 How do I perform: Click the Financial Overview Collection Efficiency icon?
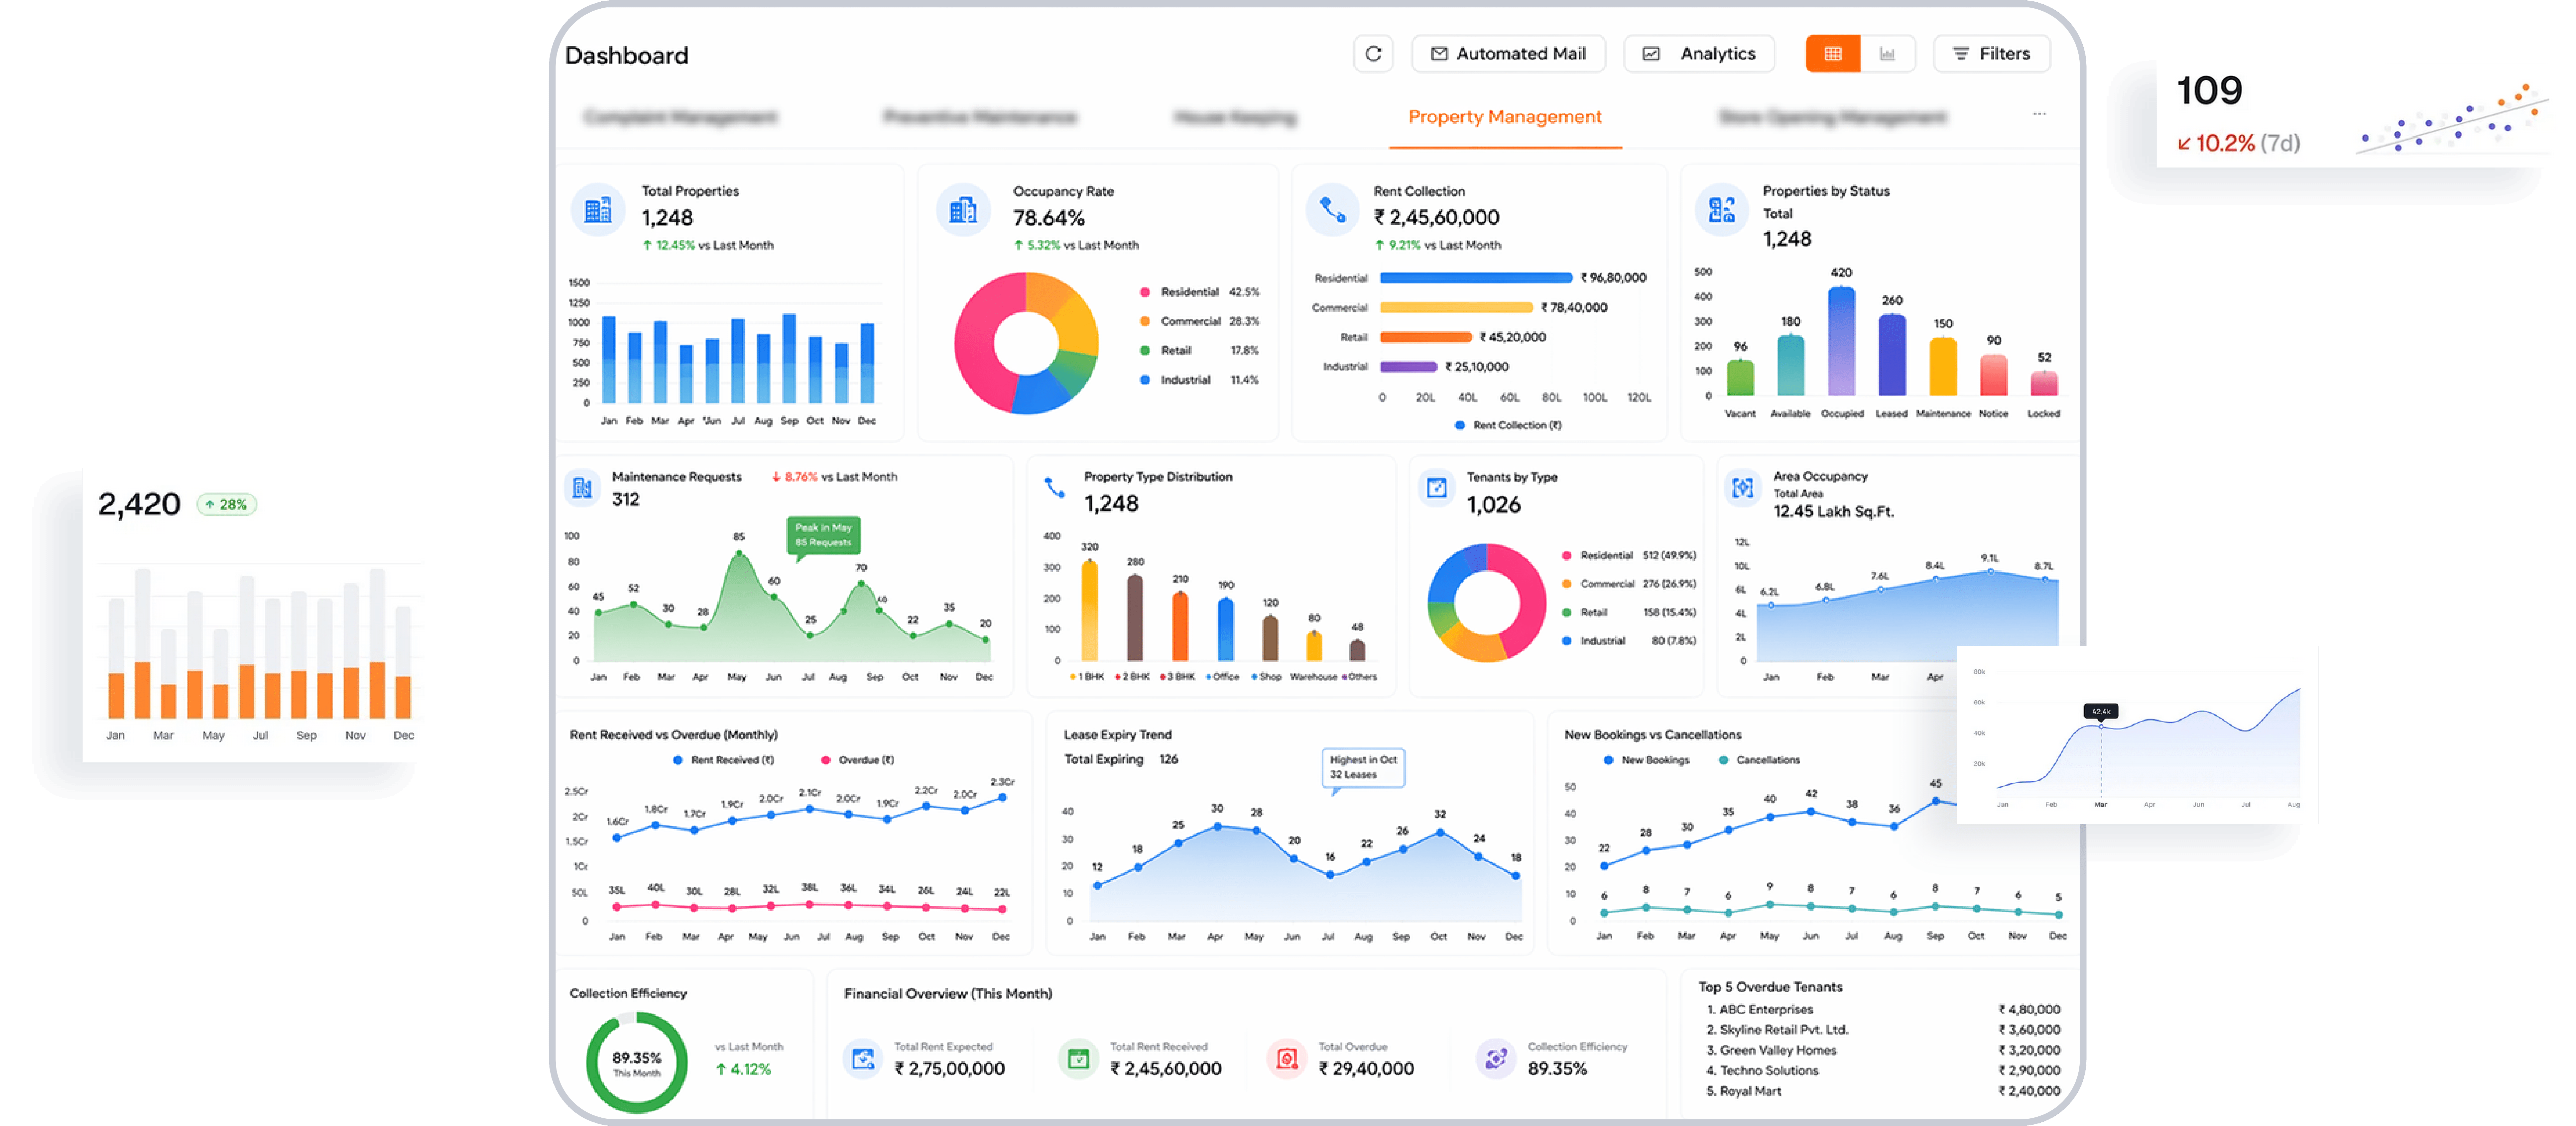point(1496,1059)
